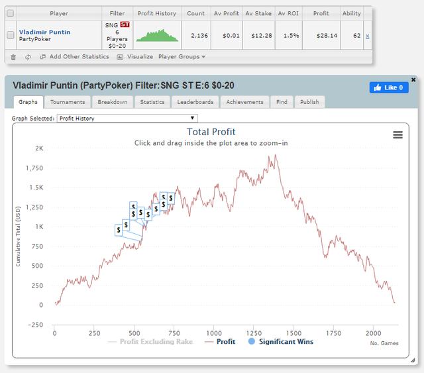Tick the Vladimir Puntin row checkbox
Viewport: 424px width, 373px height.
(11, 35)
